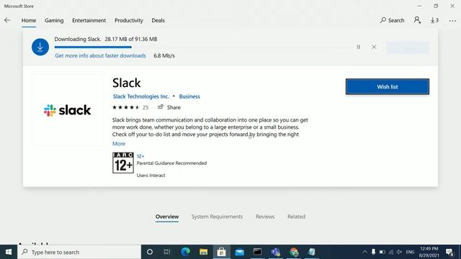
Task: Cancel the Slack download
Action: tap(374, 47)
